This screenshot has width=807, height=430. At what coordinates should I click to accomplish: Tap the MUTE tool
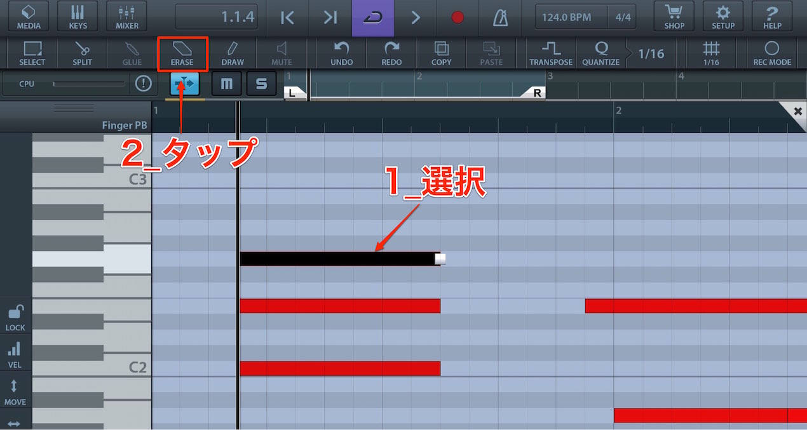coord(281,53)
